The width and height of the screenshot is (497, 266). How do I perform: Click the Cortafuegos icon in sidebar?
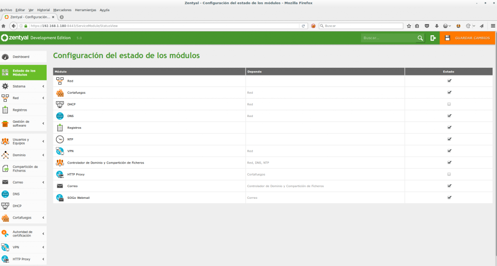click(x=5, y=218)
